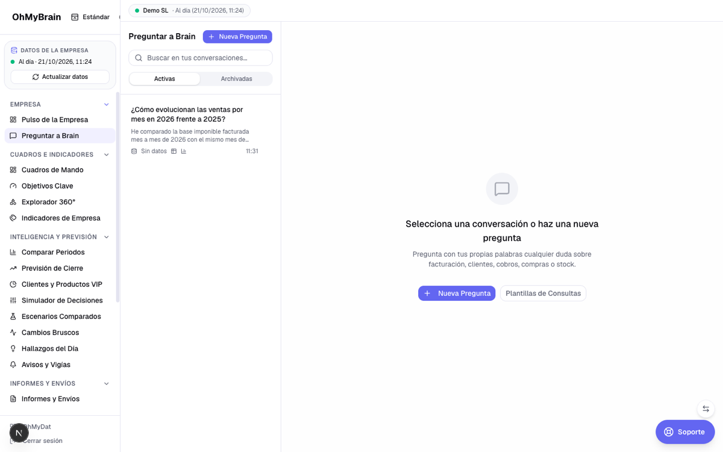Open the Soporte chat button

click(x=685, y=432)
